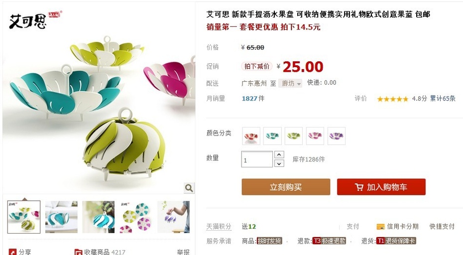
Task: View the second thumbnail of basket on sofa
Action: [61, 217]
